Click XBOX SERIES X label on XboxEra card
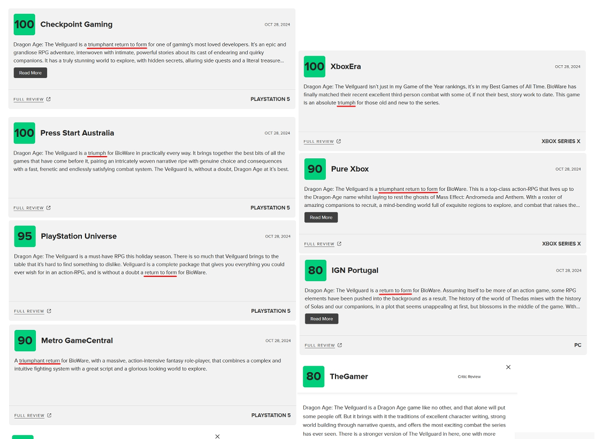Image resolution: width=595 pixels, height=439 pixels. 561,141
